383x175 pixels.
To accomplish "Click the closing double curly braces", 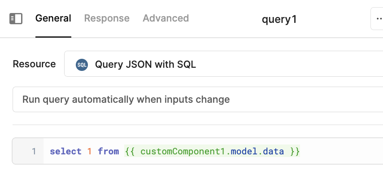I will (x=295, y=151).
